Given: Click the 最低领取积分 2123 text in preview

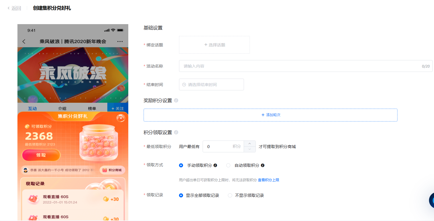Looking at the screenshot, I should point(40,144).
